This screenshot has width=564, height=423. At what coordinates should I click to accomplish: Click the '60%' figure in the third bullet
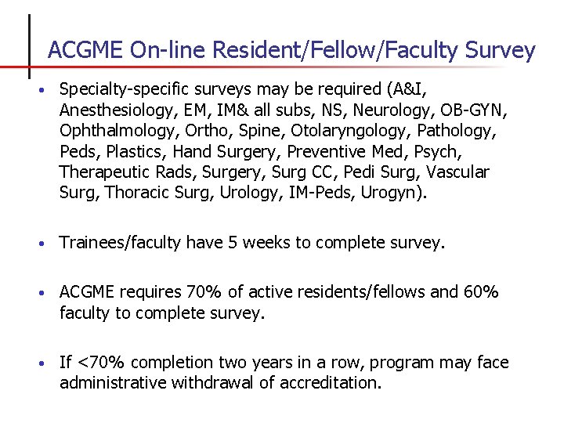[479, 292]
